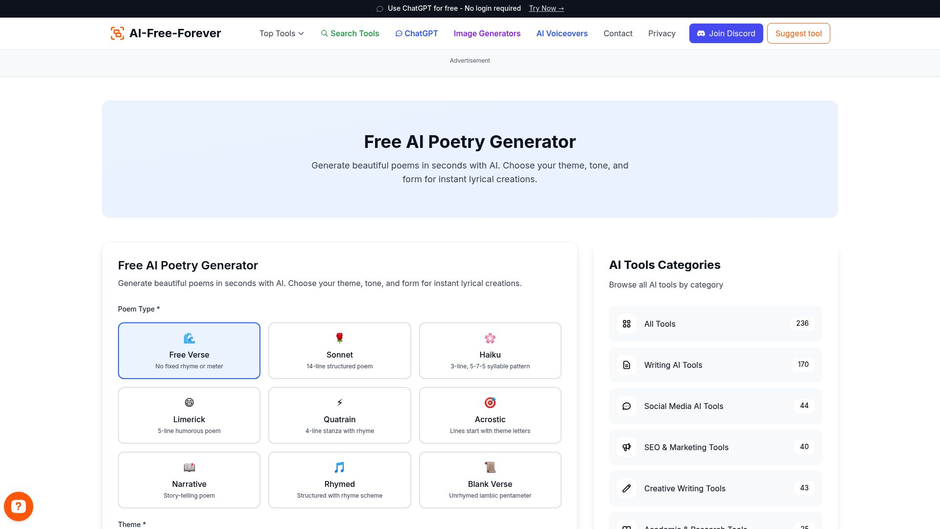The width and height of the screenshot is (940, 529).
Task: Click the Try Now link in the banner
Action: (x=545, y=8)
